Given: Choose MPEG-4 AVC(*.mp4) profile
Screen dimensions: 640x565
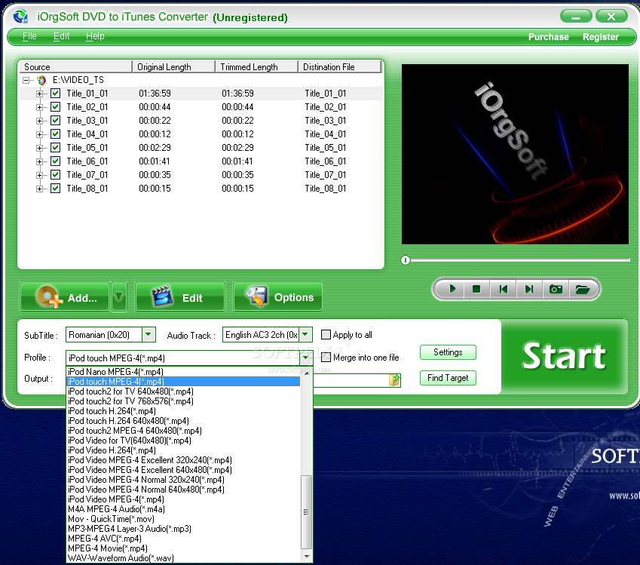Looking at the screenshot, I should tap(183, 539).
